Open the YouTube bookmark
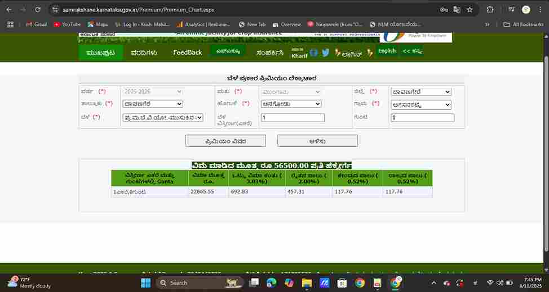The image size is (549, 292). (67, 24)
